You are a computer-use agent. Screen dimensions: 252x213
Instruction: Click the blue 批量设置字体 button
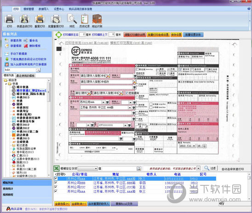pos(193,35)
